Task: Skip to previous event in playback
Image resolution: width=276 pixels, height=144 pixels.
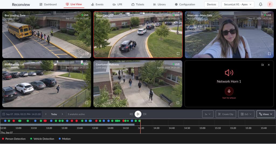Action: (131, 114)
